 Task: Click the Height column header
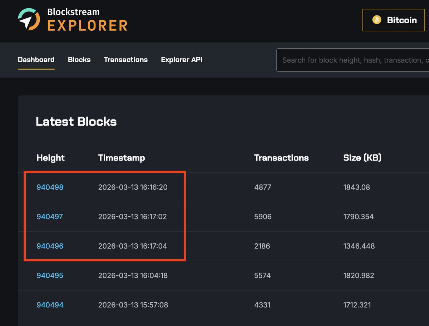point(50,158)
